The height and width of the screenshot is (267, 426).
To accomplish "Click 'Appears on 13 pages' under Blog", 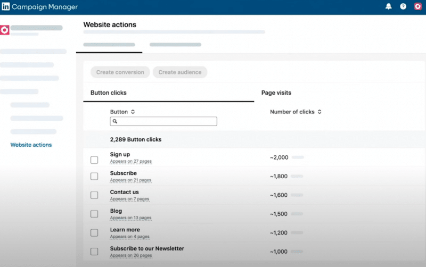I will click(130, 218).
